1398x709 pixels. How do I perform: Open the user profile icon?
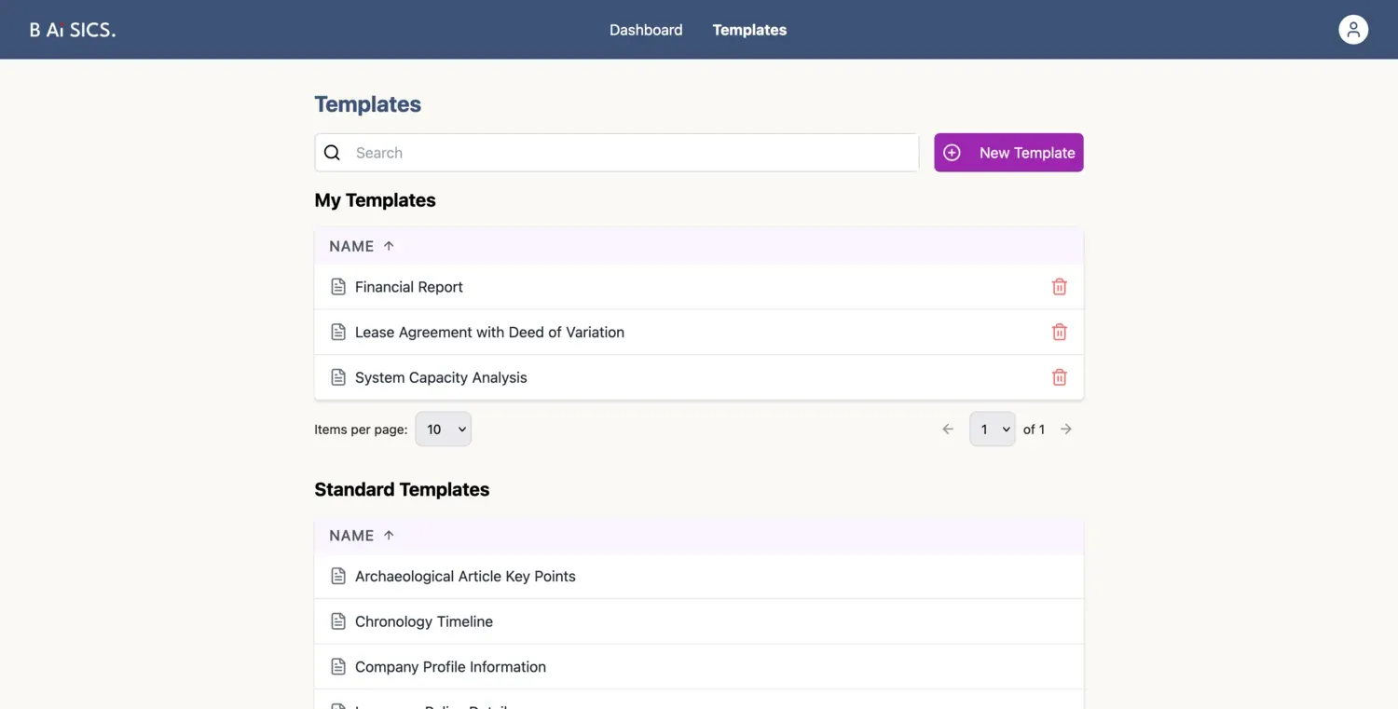point(1352,29)
